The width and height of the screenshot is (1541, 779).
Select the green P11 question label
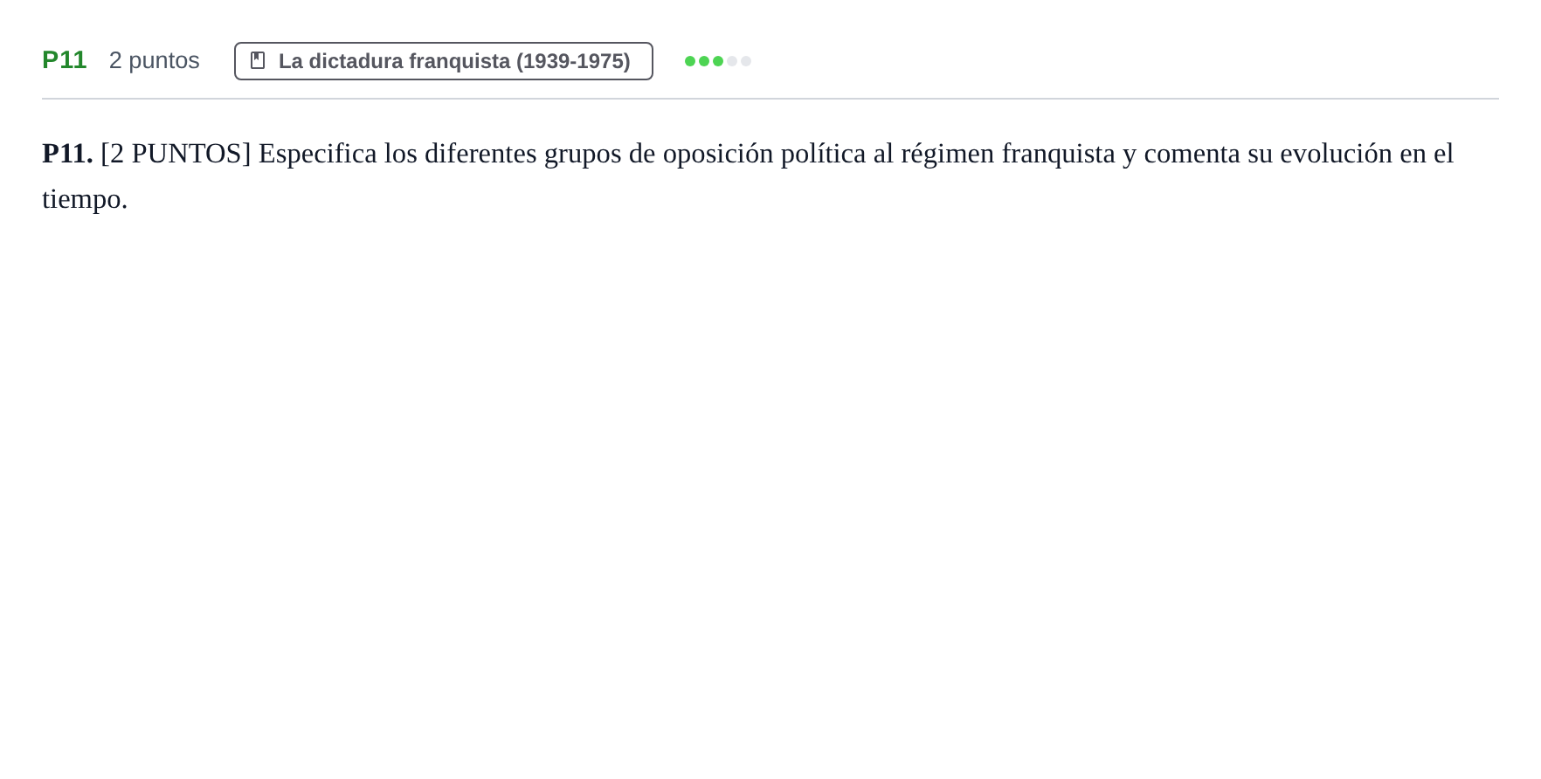[x=65, y=60]
